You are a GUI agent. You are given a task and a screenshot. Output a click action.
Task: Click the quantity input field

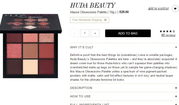(85, 33)
